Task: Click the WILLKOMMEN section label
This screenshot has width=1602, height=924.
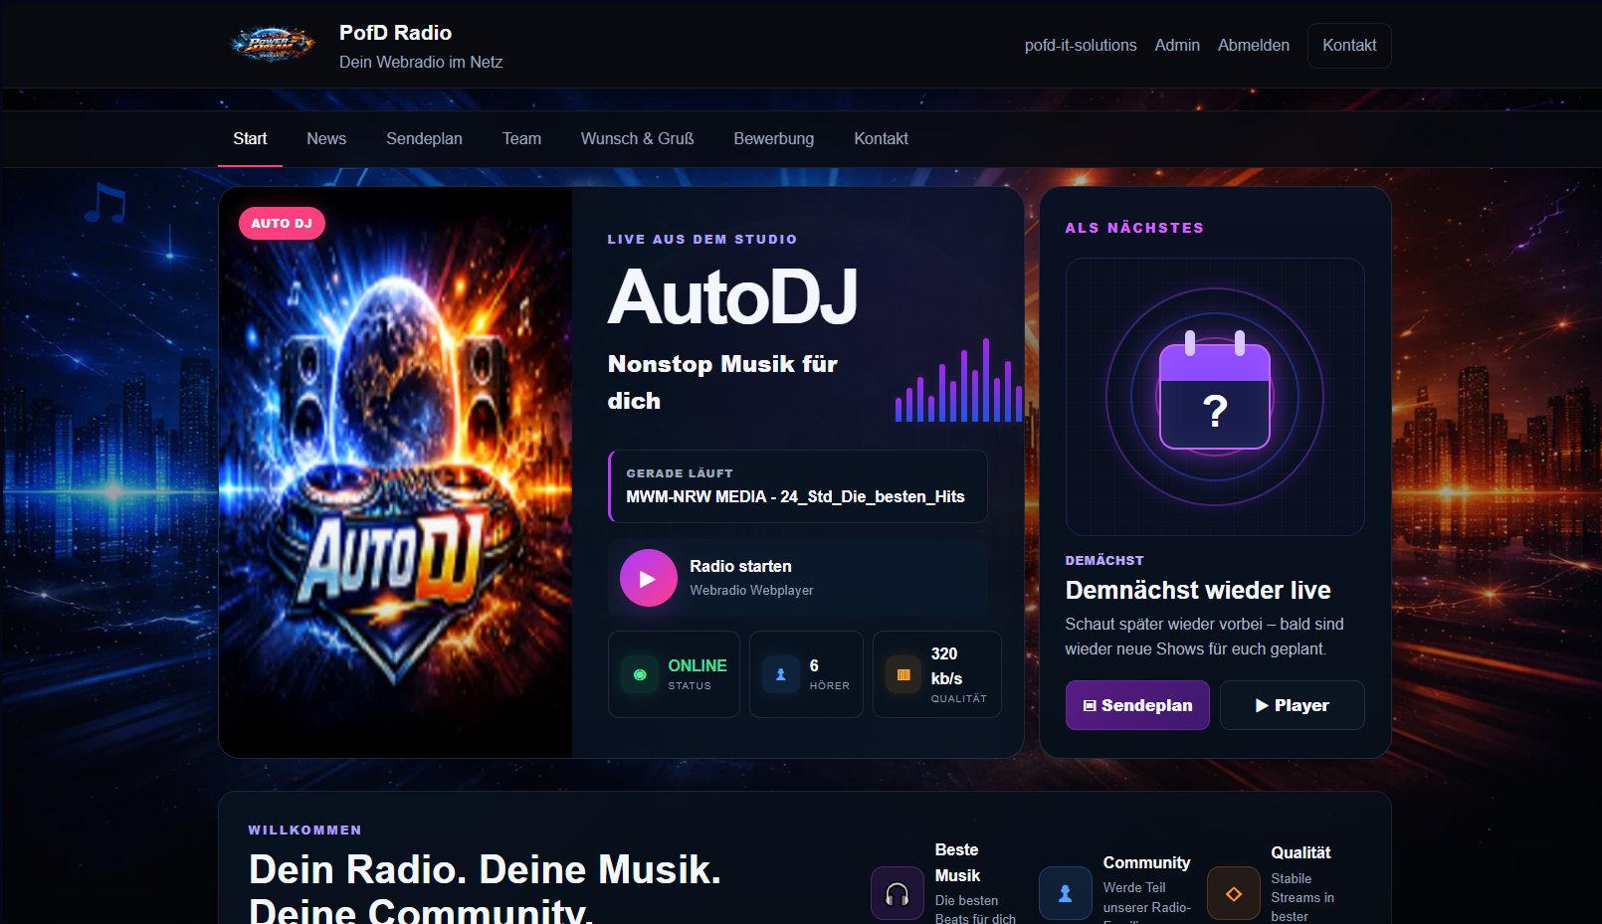Action: (305, 830)
